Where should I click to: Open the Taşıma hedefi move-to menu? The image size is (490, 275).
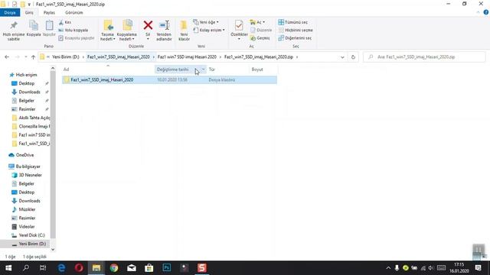tap(108, 31)
